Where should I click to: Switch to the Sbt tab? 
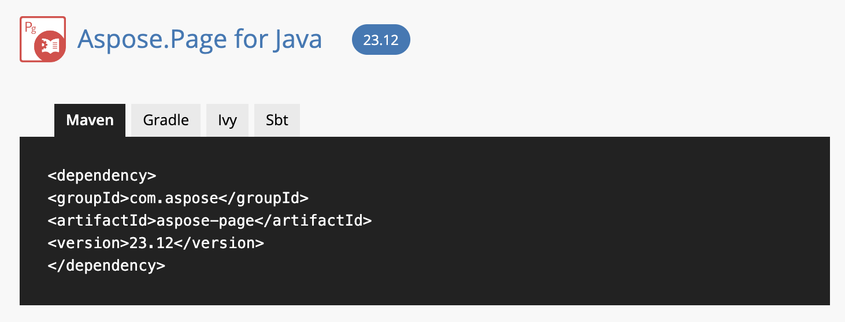[x=277, y=120]
